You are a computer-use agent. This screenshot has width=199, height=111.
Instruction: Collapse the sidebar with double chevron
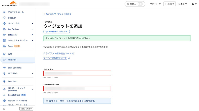click(4, 109)
